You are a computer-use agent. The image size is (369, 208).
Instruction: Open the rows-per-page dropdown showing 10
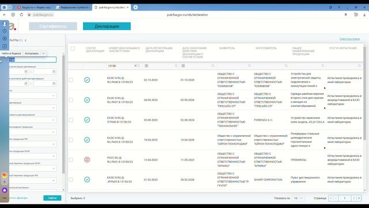pos(298,198)
